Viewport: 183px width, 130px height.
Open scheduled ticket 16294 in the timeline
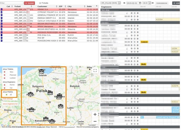[x=175, y=48]
